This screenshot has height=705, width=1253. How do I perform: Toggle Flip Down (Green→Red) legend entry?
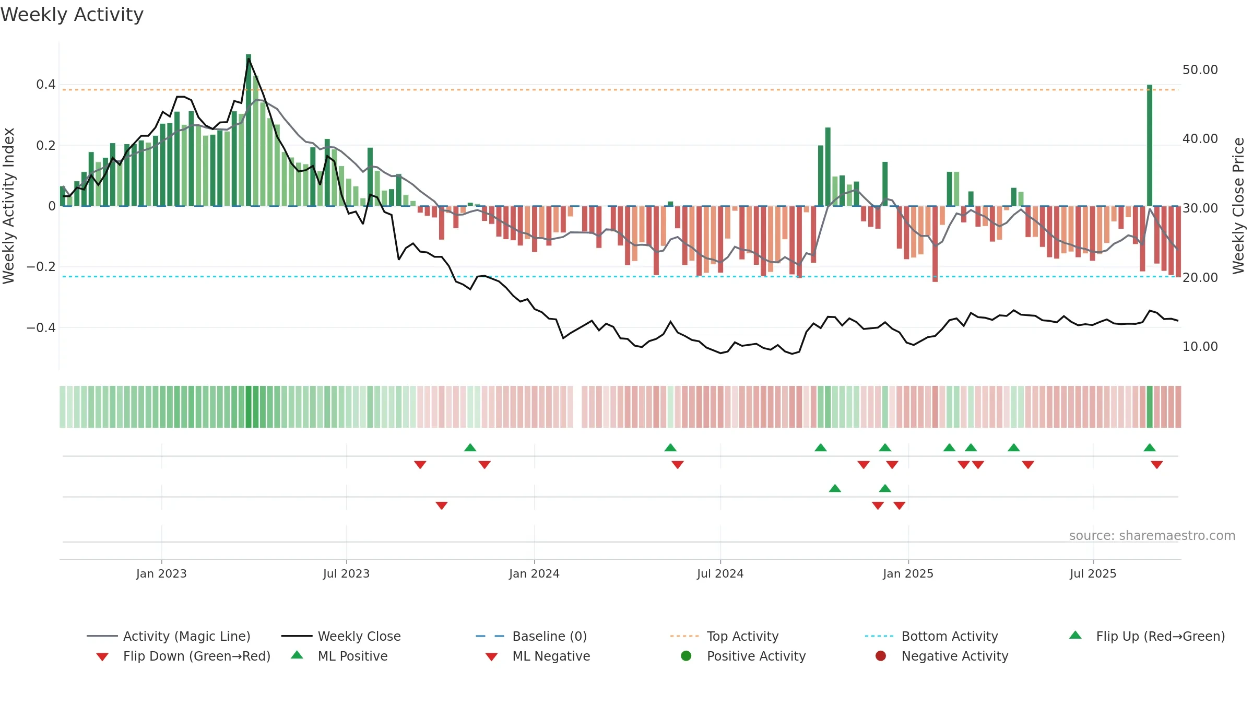183,656
